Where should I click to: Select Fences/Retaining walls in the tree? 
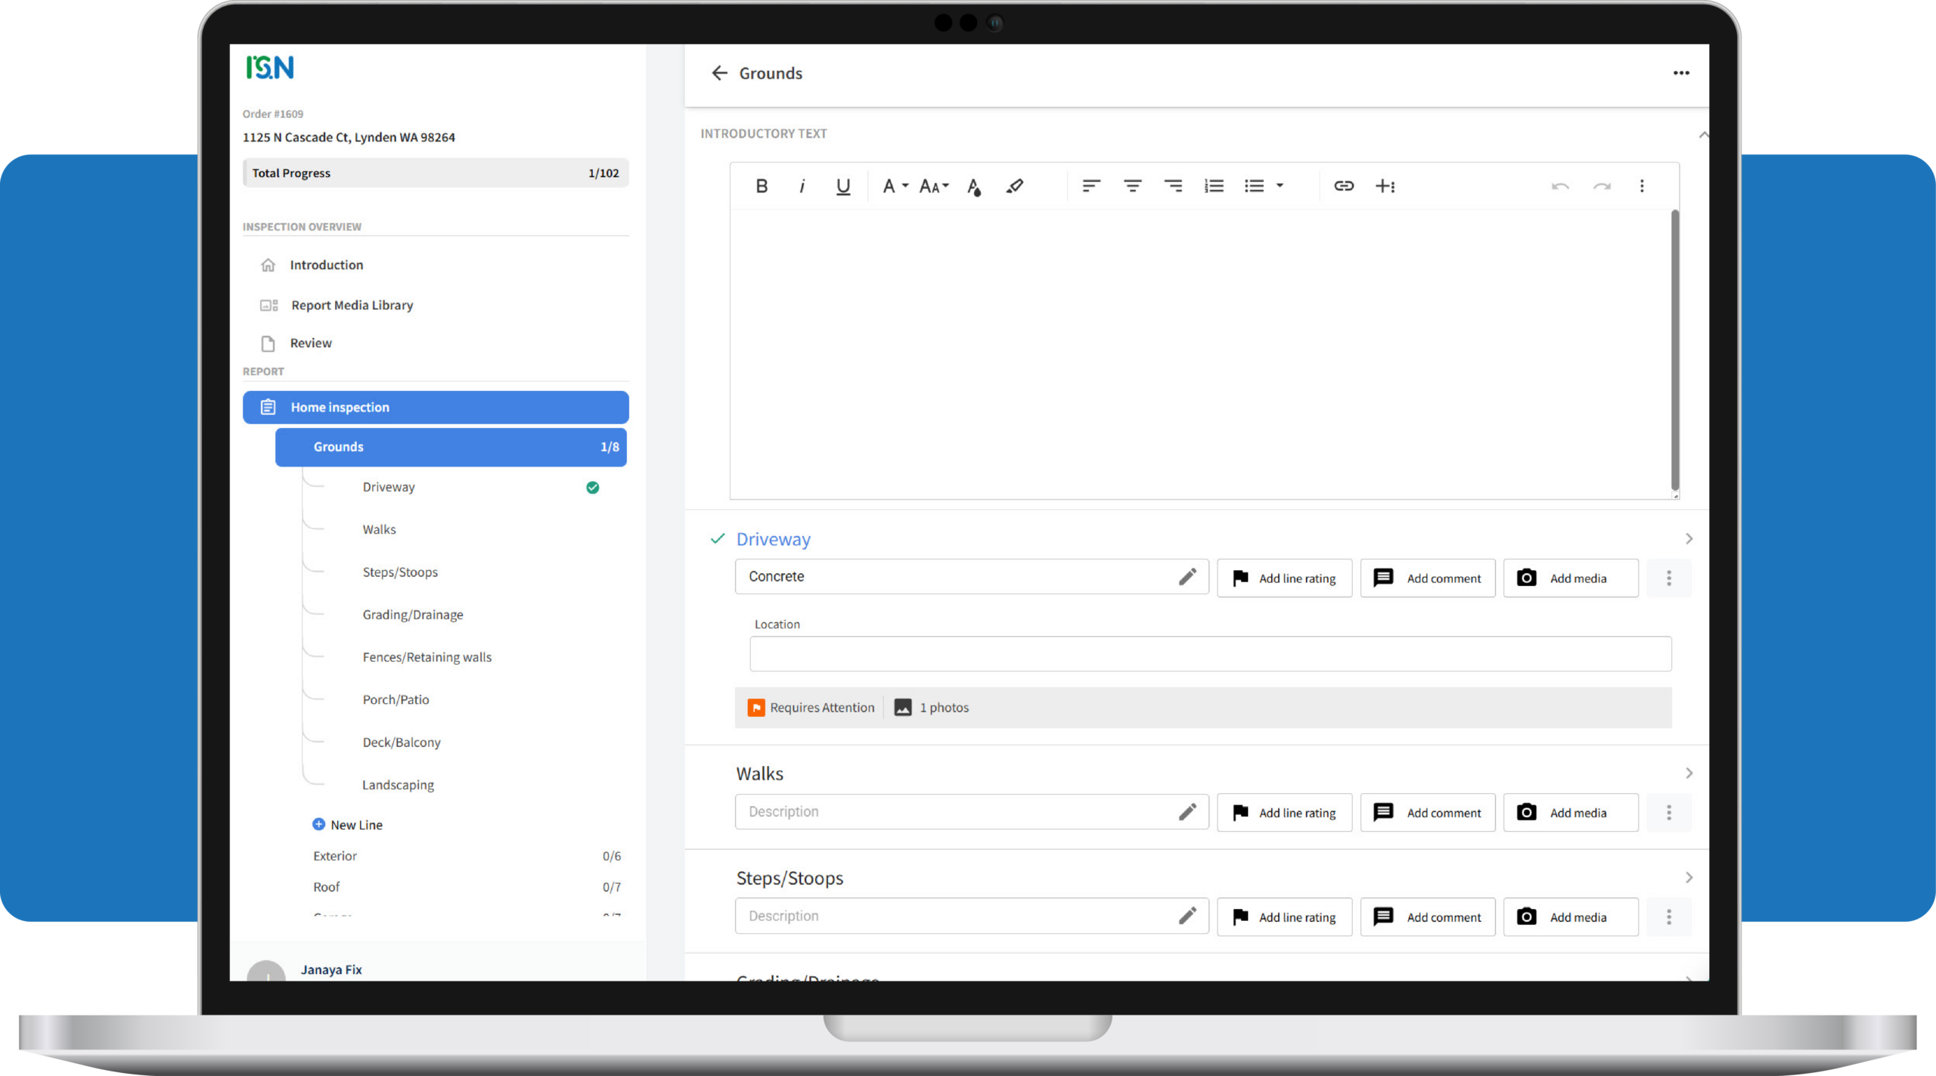(427, 657)
